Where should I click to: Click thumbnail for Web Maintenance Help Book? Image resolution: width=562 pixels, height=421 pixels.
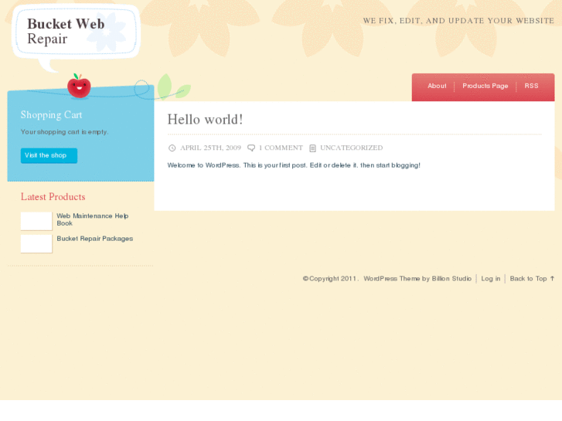(x=36, y=221)
